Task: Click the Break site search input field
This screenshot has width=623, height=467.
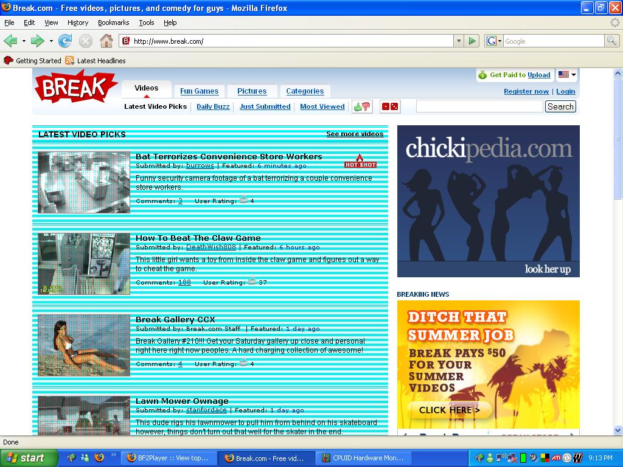Action: point(479,106)
